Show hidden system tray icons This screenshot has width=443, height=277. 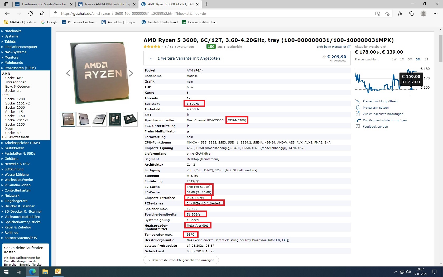click(x=396, y=272)
